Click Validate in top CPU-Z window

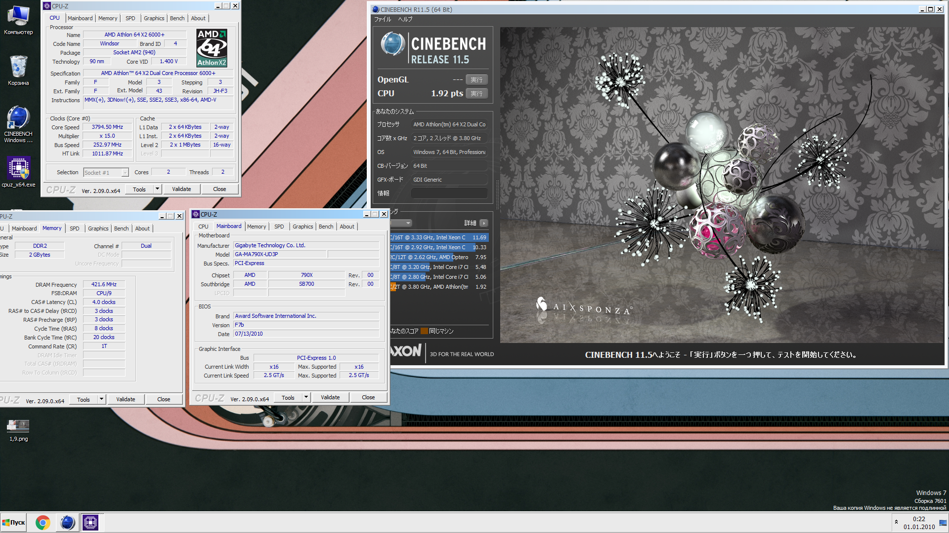[x=181, y=189]
